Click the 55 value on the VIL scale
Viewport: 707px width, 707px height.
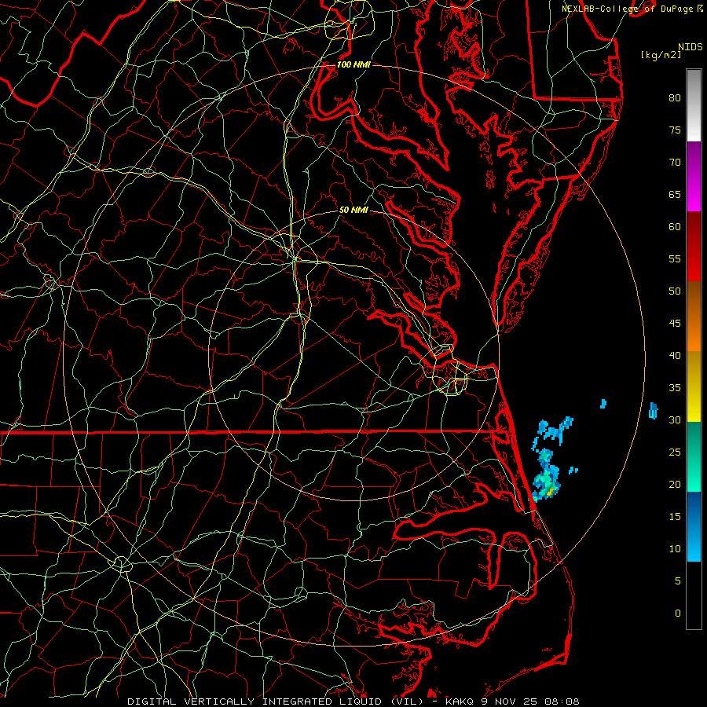(x=675, y=258)
